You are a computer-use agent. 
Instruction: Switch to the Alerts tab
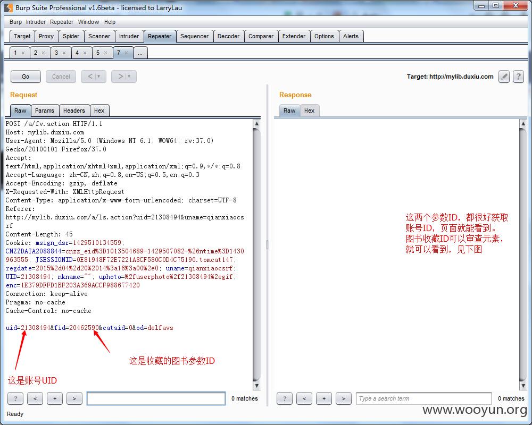pyautogui.click(x=351, y=36)
